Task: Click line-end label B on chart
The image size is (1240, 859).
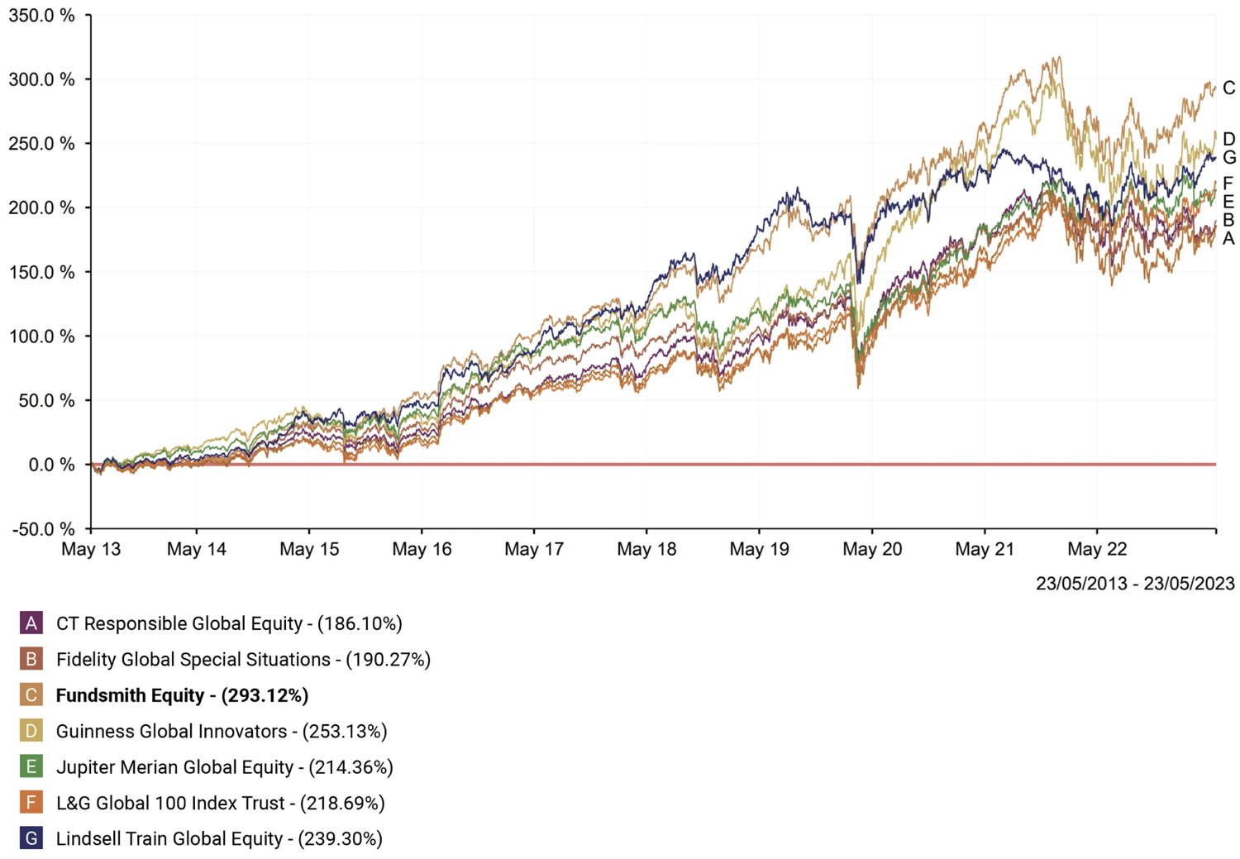Action: 1228,220
